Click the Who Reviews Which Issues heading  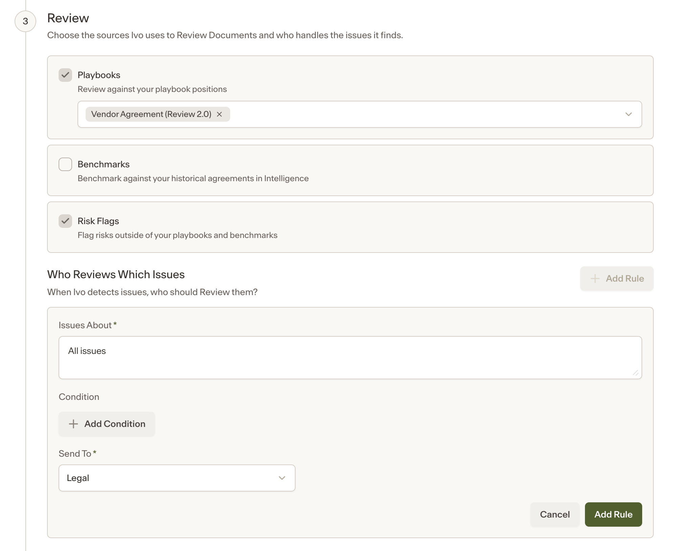click(116, 274)
